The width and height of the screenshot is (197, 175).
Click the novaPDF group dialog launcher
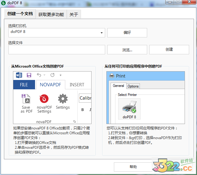[75, 121]
